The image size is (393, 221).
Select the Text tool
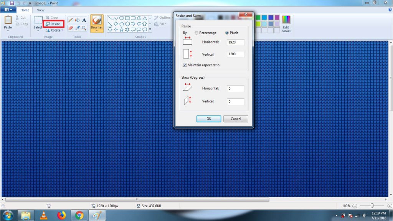pos(84,20)
